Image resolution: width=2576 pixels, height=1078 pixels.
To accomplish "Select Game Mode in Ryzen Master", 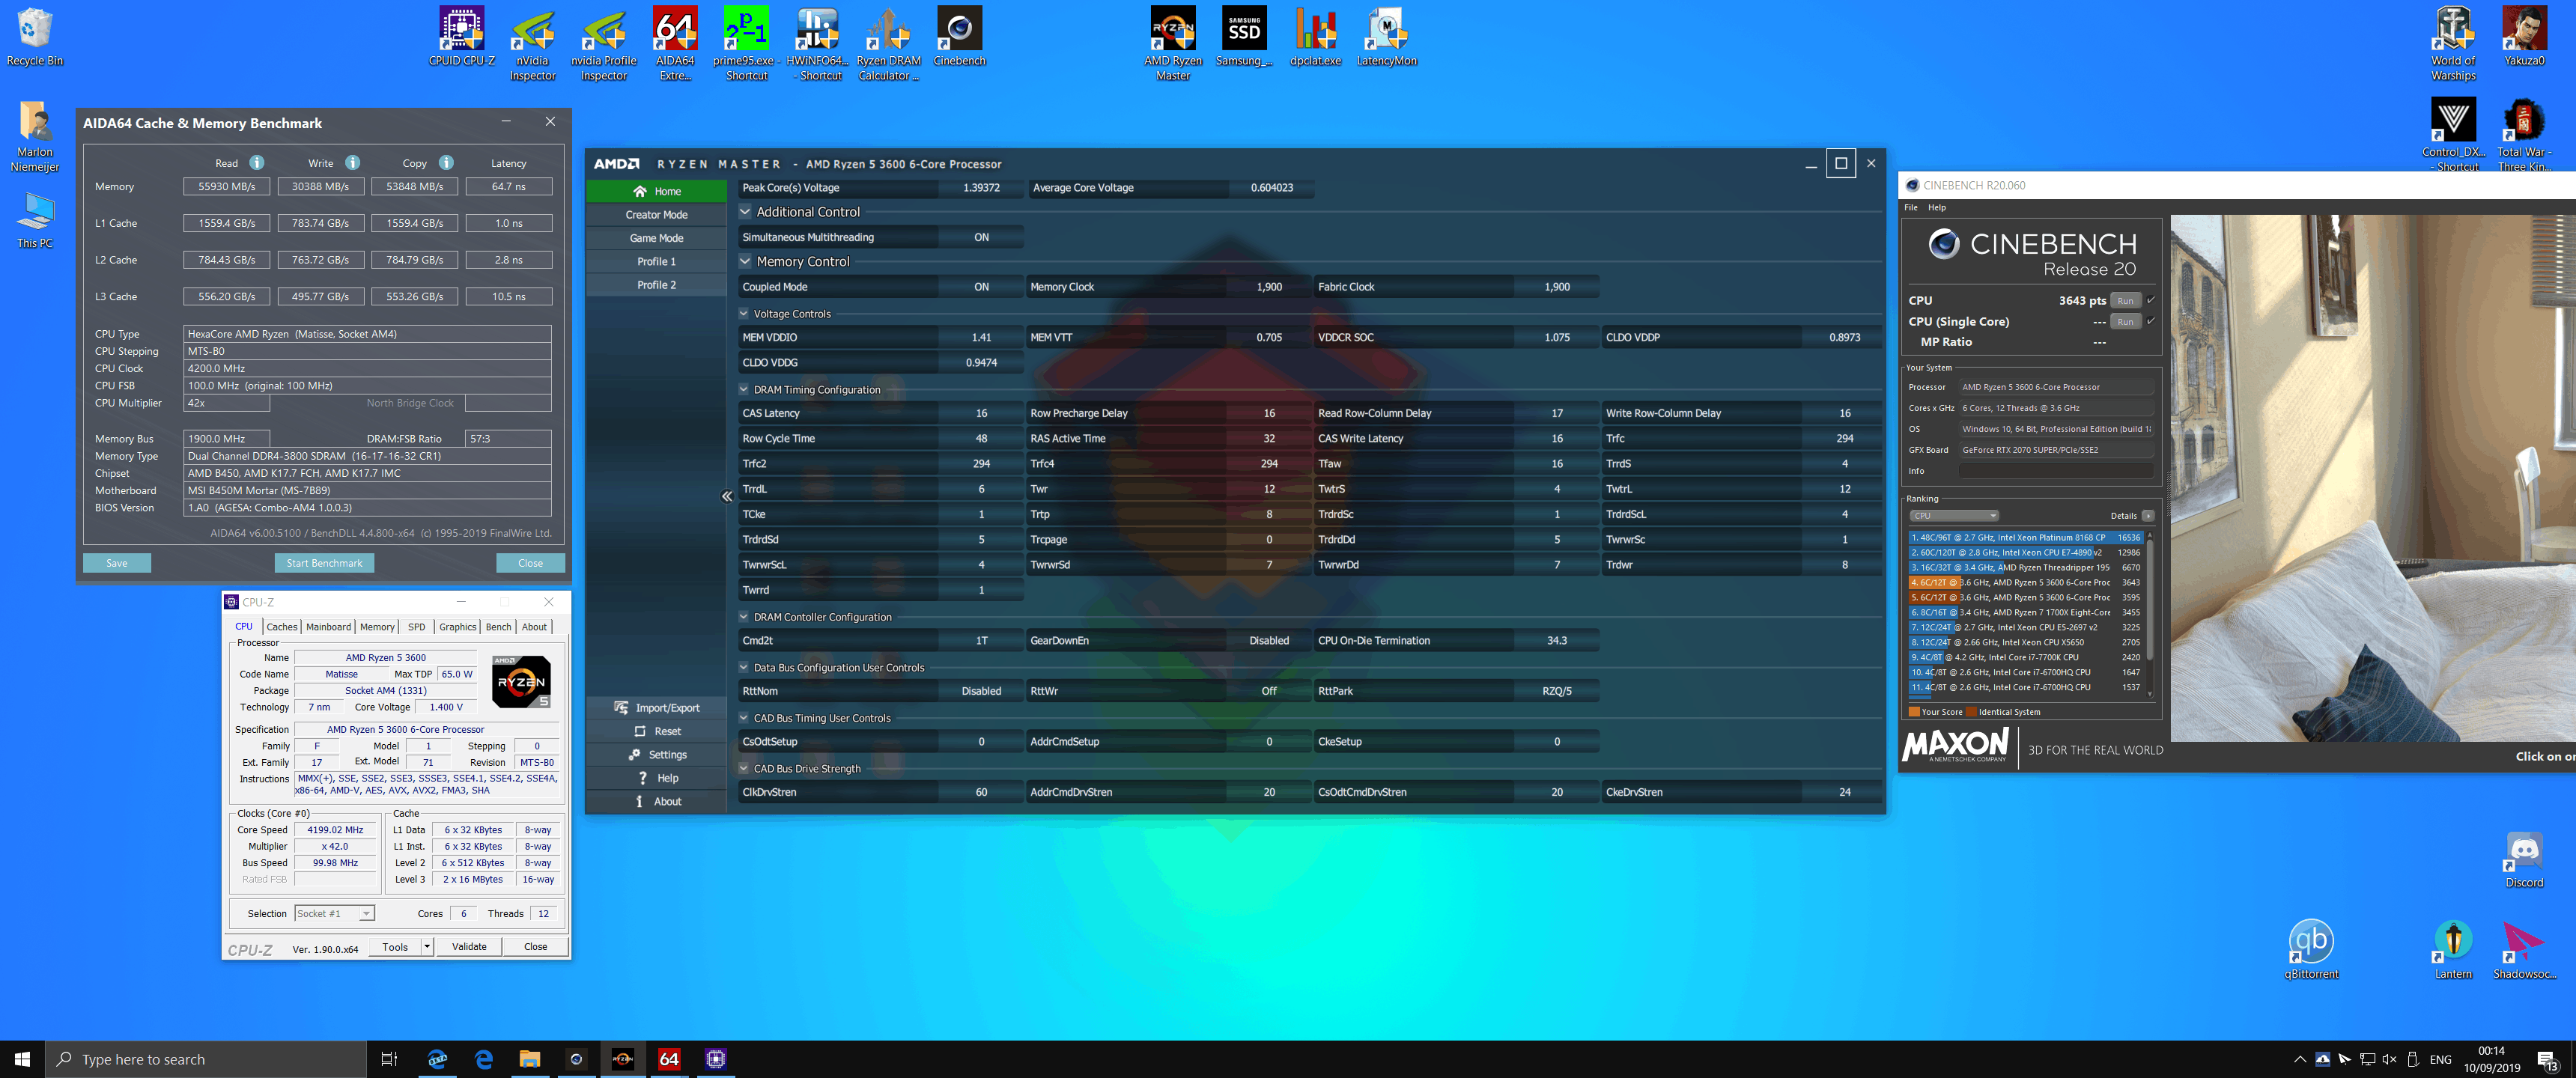I will [656, 238].
